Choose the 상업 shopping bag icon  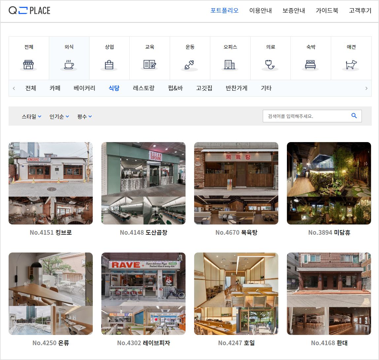109,65
